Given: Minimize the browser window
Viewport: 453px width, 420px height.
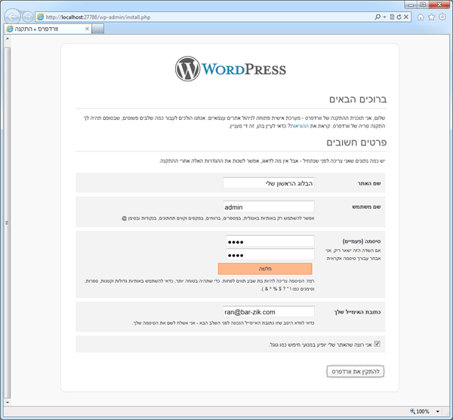Looking at the screenshot, I should (x=411, y=5).
